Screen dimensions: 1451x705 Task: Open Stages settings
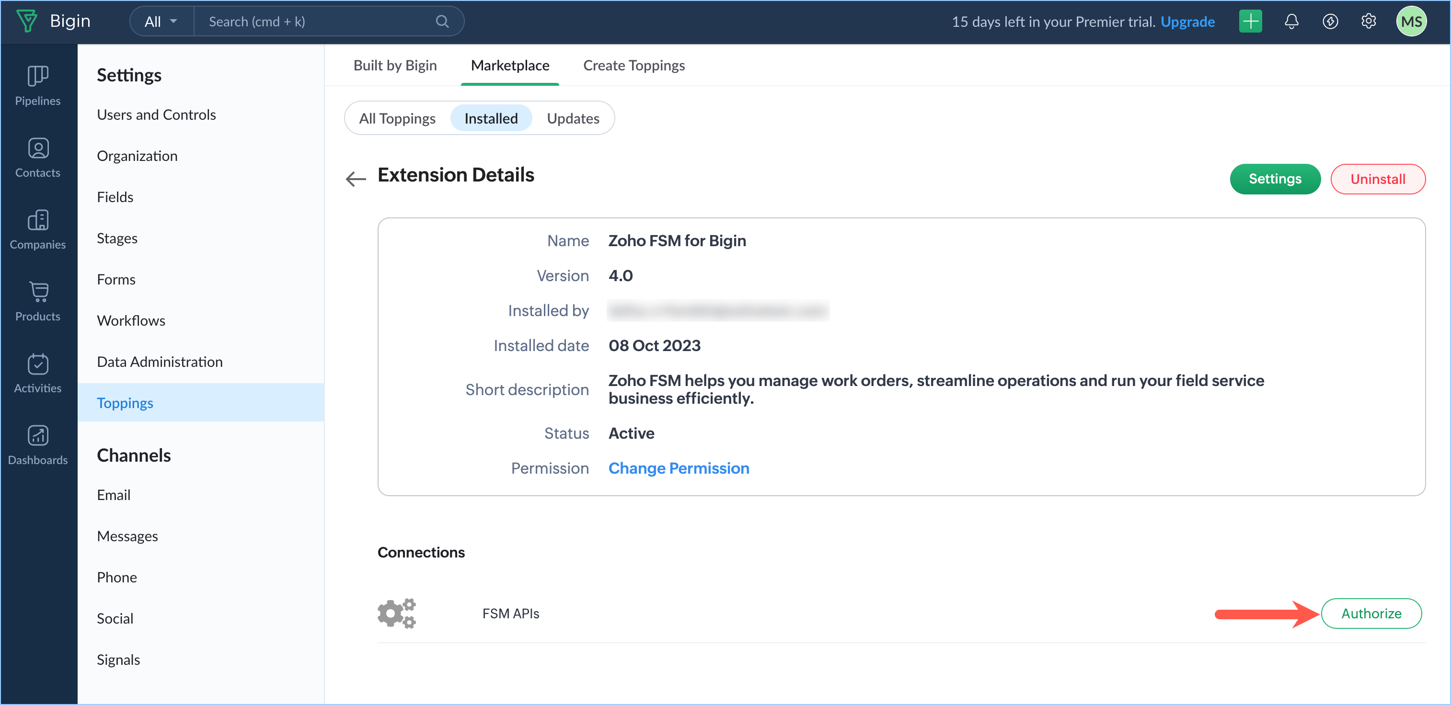pos(117,238)
